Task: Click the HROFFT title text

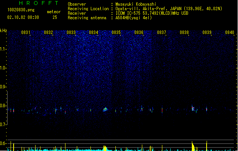Action: [x=39, y=3]
